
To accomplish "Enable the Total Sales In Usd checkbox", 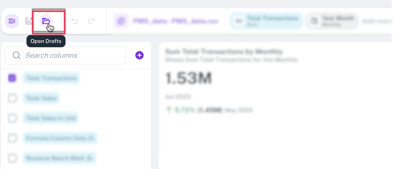I will pyautogui.click(x=12, y=118).
